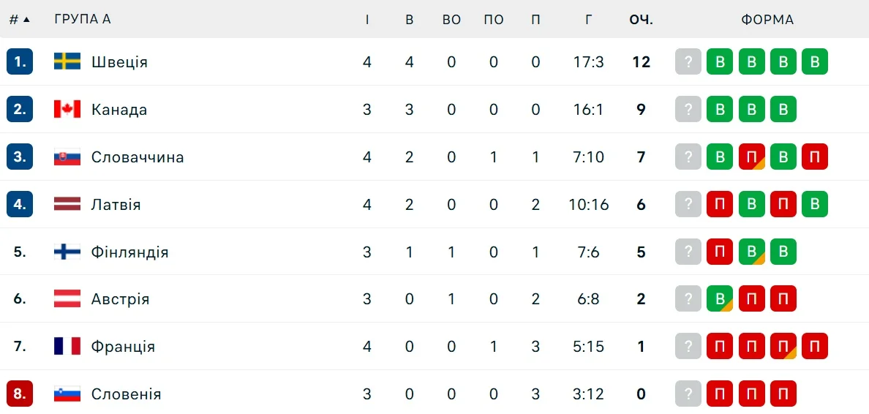Click Slovenia's red rank 8 badge
The image size is (869, 414).
tap(20, 394)
